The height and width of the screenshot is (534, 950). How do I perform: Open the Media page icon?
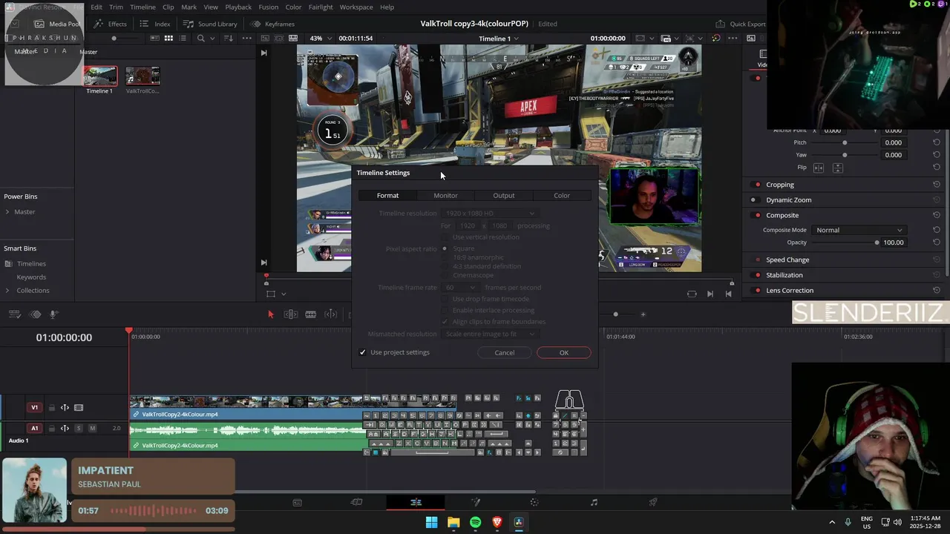(297, 502)
